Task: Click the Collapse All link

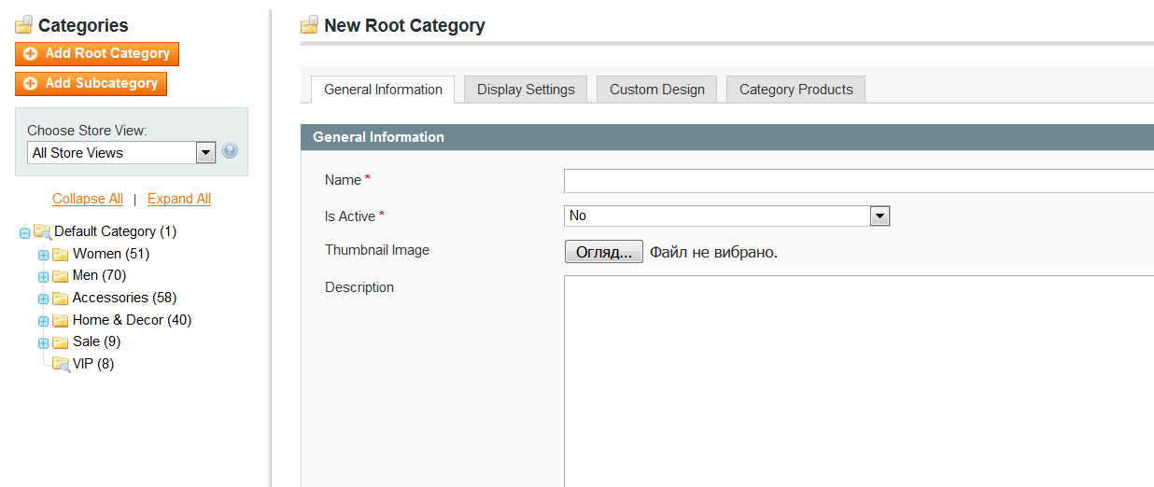Action: (x=88, y=199)
